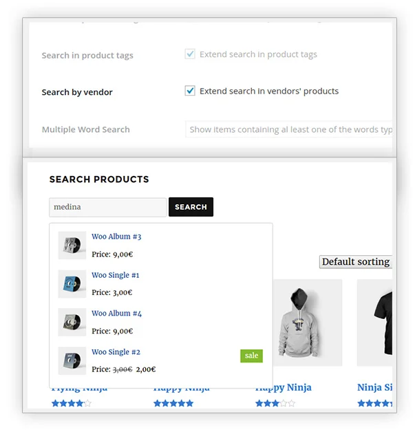
Task: Click the black t-shirt product image
Action: pos(375,322)
